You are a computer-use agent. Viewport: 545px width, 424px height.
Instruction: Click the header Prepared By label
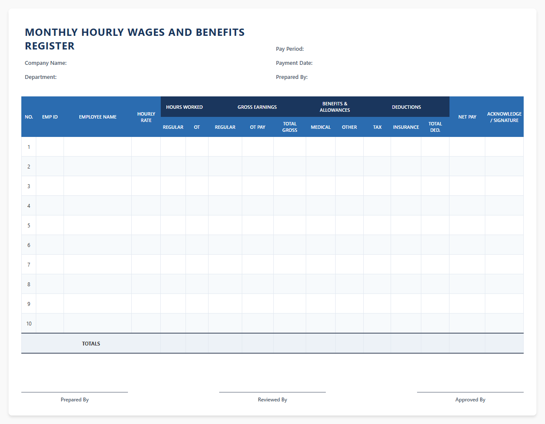[x=292, y=77]
